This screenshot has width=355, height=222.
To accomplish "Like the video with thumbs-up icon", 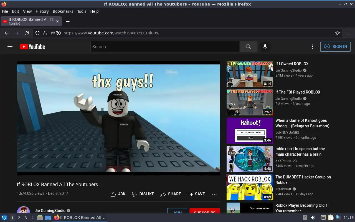I will (x=113, y=194).
